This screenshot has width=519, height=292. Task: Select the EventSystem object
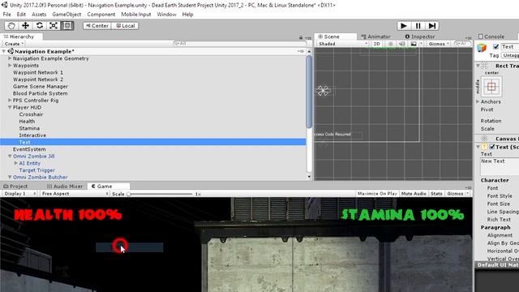point(29,149)
